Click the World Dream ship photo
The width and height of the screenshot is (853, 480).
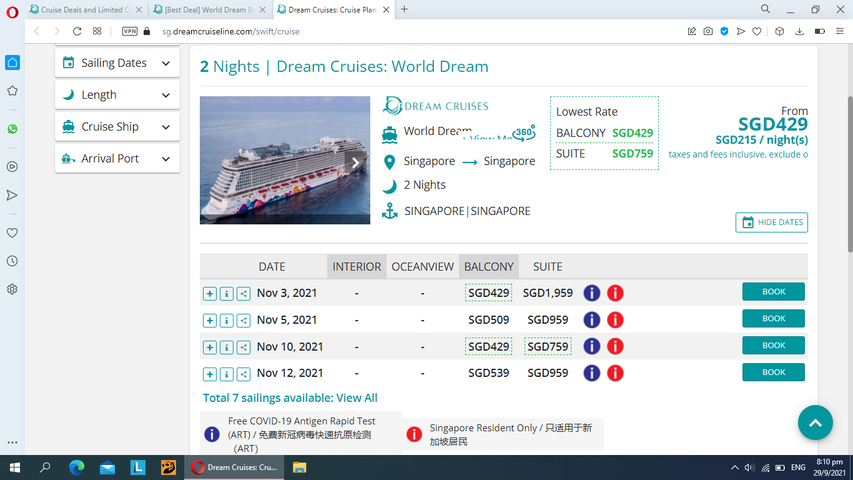[x=285, y=160]
